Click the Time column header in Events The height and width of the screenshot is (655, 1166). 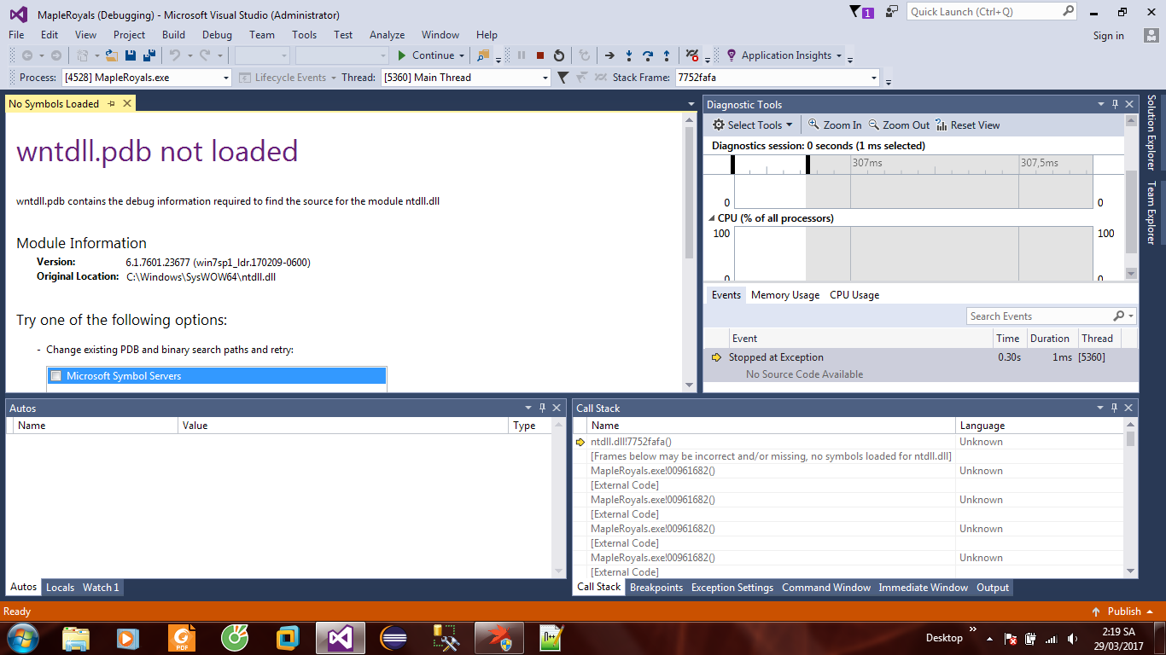1008,339
